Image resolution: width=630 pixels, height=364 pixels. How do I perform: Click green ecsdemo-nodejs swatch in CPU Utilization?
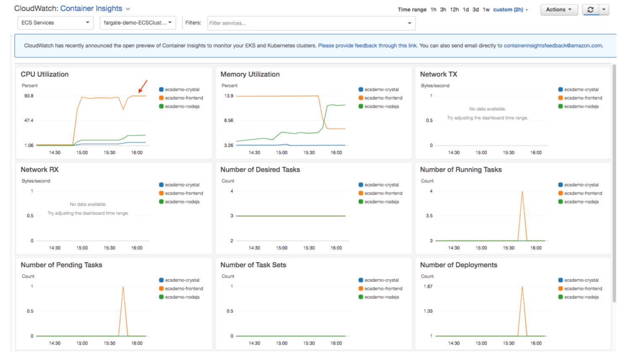coord(161,106)
